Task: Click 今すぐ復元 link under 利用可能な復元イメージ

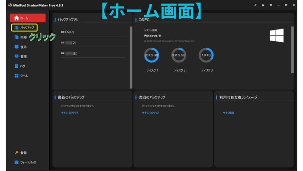Action: [229, 112]
